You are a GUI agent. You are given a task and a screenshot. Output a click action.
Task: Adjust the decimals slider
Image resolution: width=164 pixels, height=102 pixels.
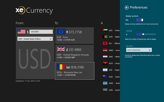[146, 34]
